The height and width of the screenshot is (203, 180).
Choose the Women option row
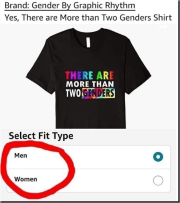(88, 181)
